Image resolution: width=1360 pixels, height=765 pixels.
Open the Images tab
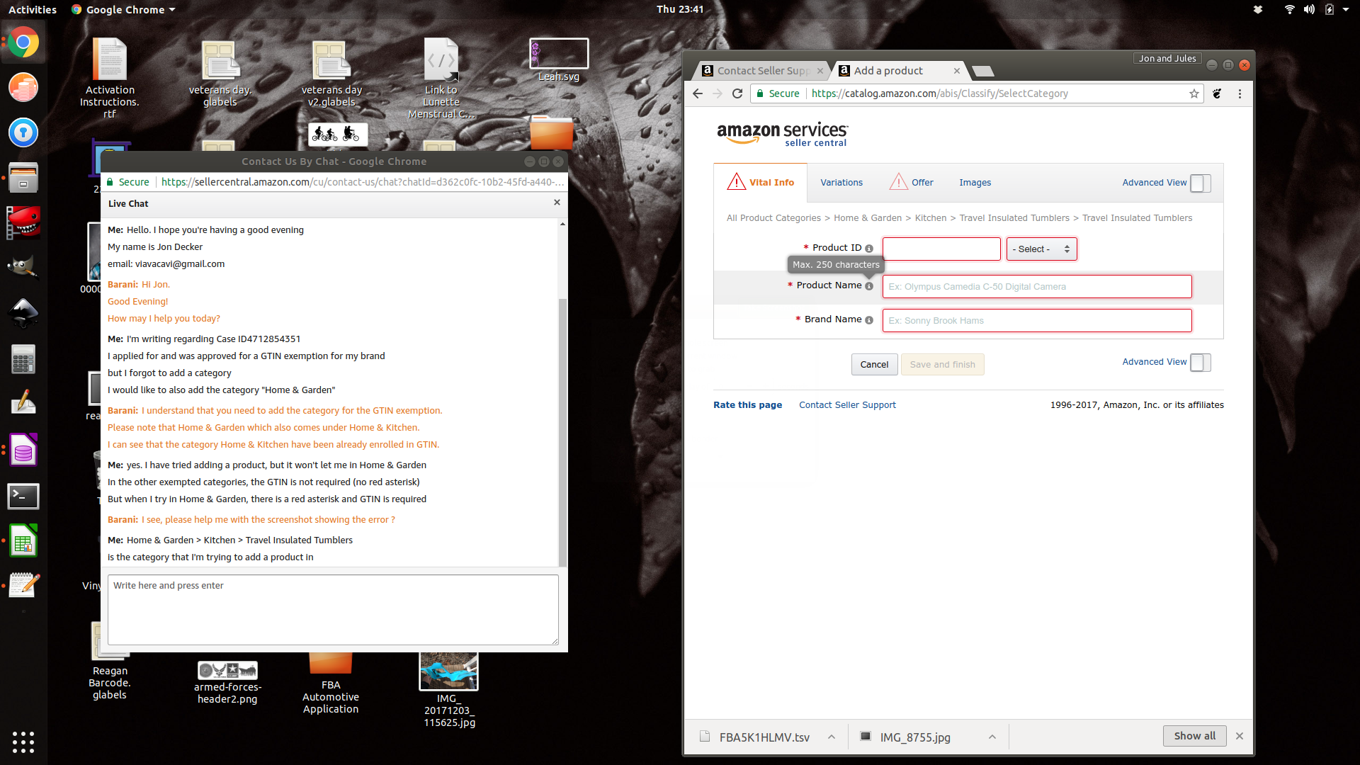click(975, 183)
